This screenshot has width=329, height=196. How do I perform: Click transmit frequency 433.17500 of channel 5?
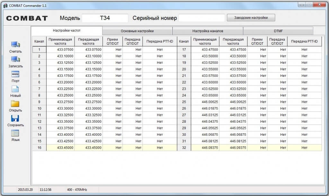click(x=89, y=76)
